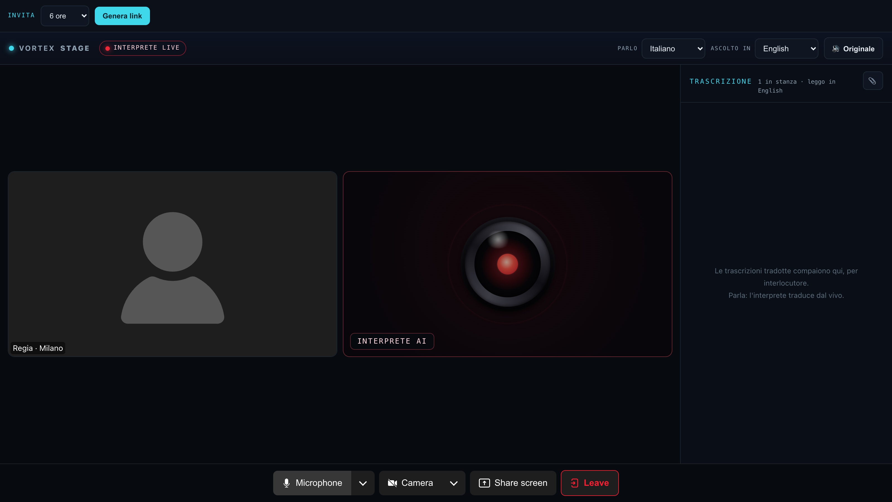This screenshot has width=892, height=502.
Task: Click the INTERPRETE AI label
Action: tap(392, 341)
